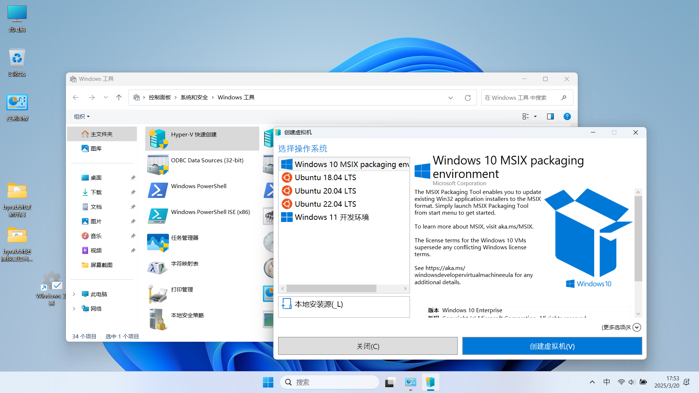Select 下载 in navigation pane

[102, 192]
